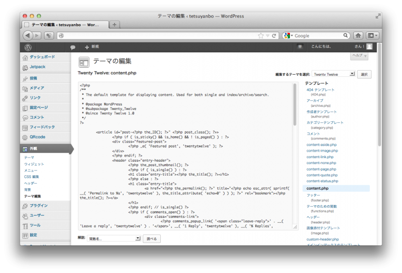This screenshot has width=402, height=273.
Task: Open リンク links menu
Action: tap(35, 98)
